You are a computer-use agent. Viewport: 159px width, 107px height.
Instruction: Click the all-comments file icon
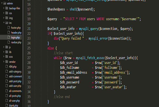pos(7,91)
